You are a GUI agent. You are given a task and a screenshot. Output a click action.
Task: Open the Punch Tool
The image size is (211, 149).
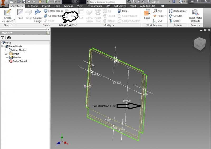(x=98, y=16)
